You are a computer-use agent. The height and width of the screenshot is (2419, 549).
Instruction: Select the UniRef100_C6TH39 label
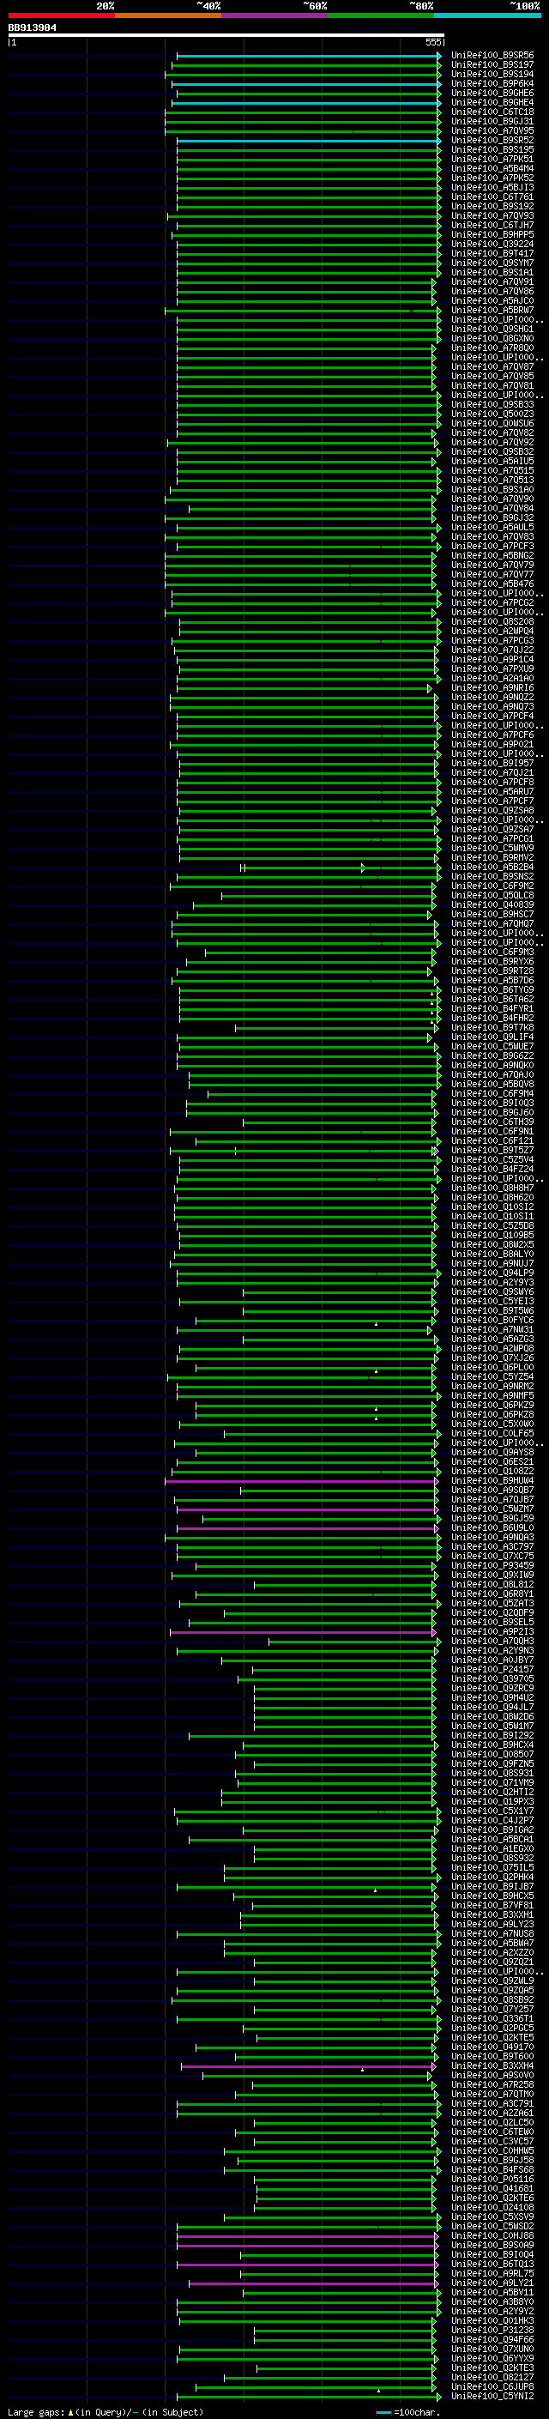pyautogui.click(x=492, y=1122)
